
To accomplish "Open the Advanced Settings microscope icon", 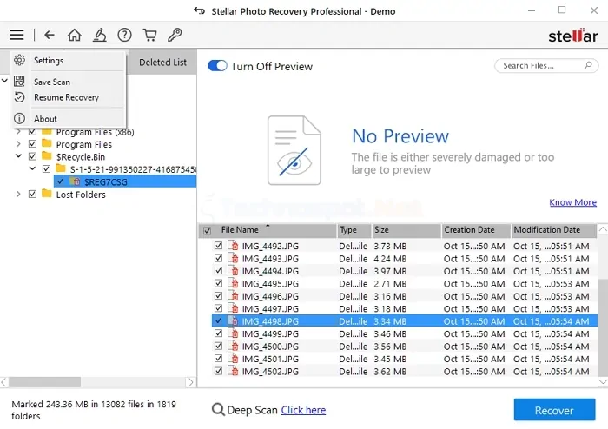I will click(100, 35).
